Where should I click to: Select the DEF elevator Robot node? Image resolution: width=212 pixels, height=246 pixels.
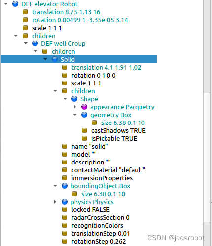pos(49,4)
